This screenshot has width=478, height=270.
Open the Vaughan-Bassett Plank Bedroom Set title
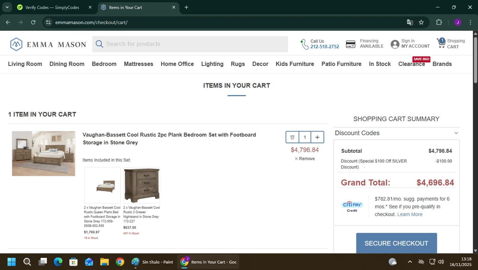click(x=169, y=139)
